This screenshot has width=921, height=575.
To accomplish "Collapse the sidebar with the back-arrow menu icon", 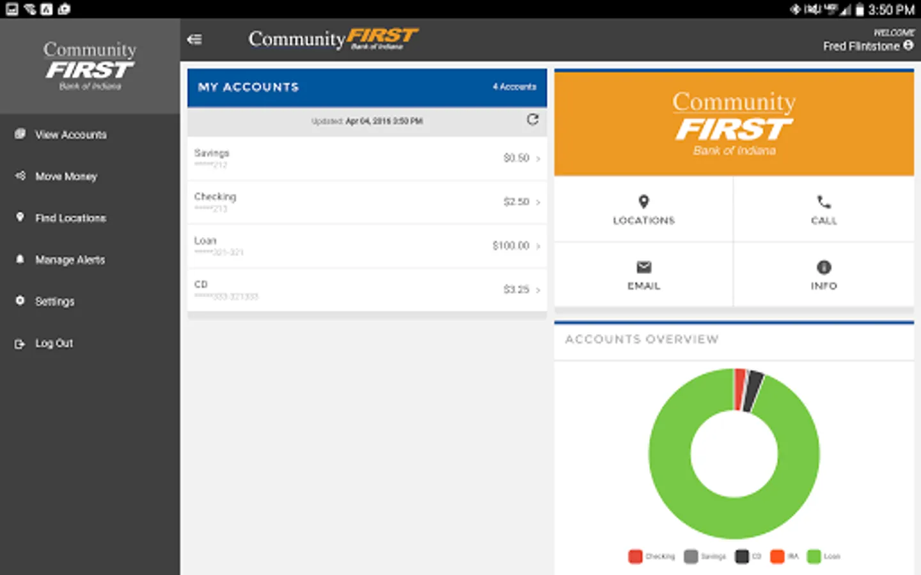I will pyautogui.click(x=194, y=40).
